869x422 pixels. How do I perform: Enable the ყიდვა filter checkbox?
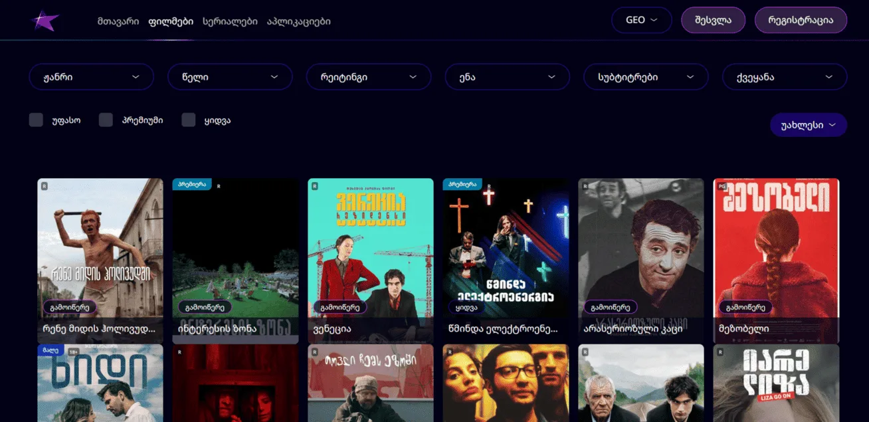click(x=189, y=120)
